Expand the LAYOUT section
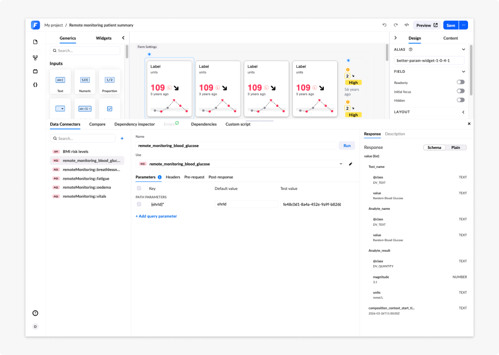 (x=463, y=112)
